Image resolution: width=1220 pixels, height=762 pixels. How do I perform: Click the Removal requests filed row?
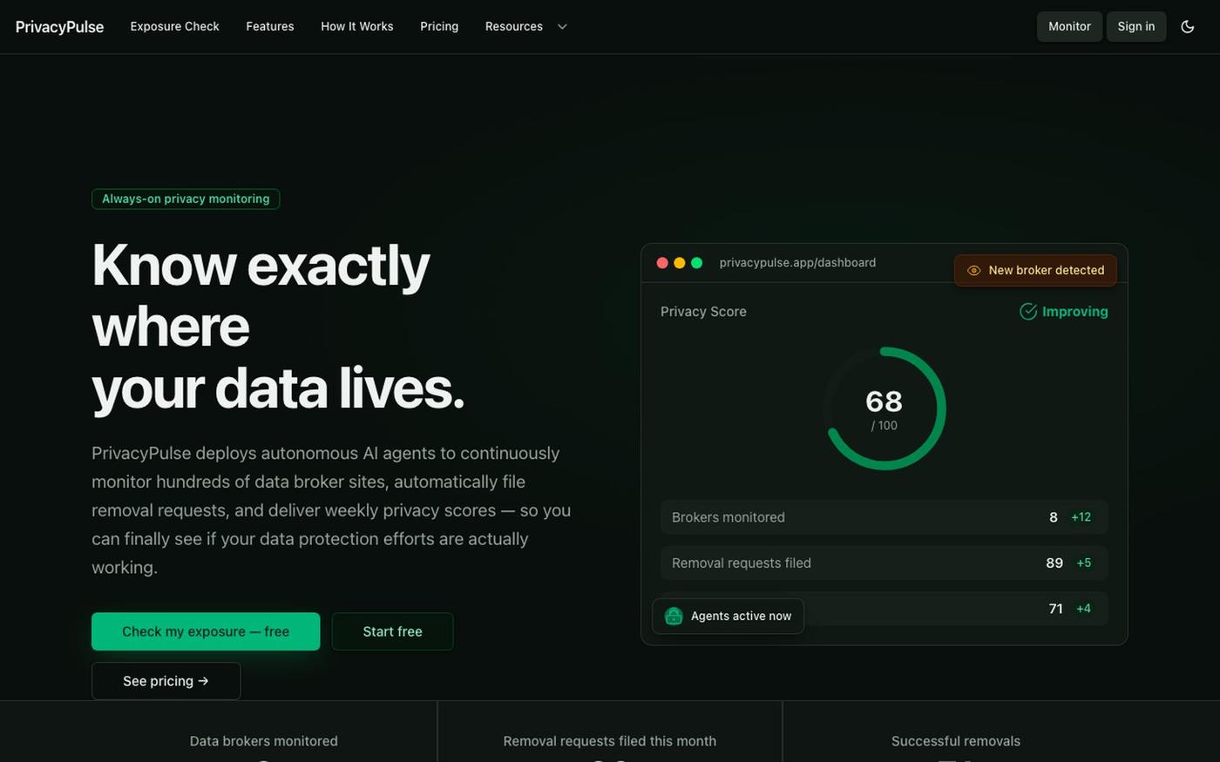coord(884,563)
